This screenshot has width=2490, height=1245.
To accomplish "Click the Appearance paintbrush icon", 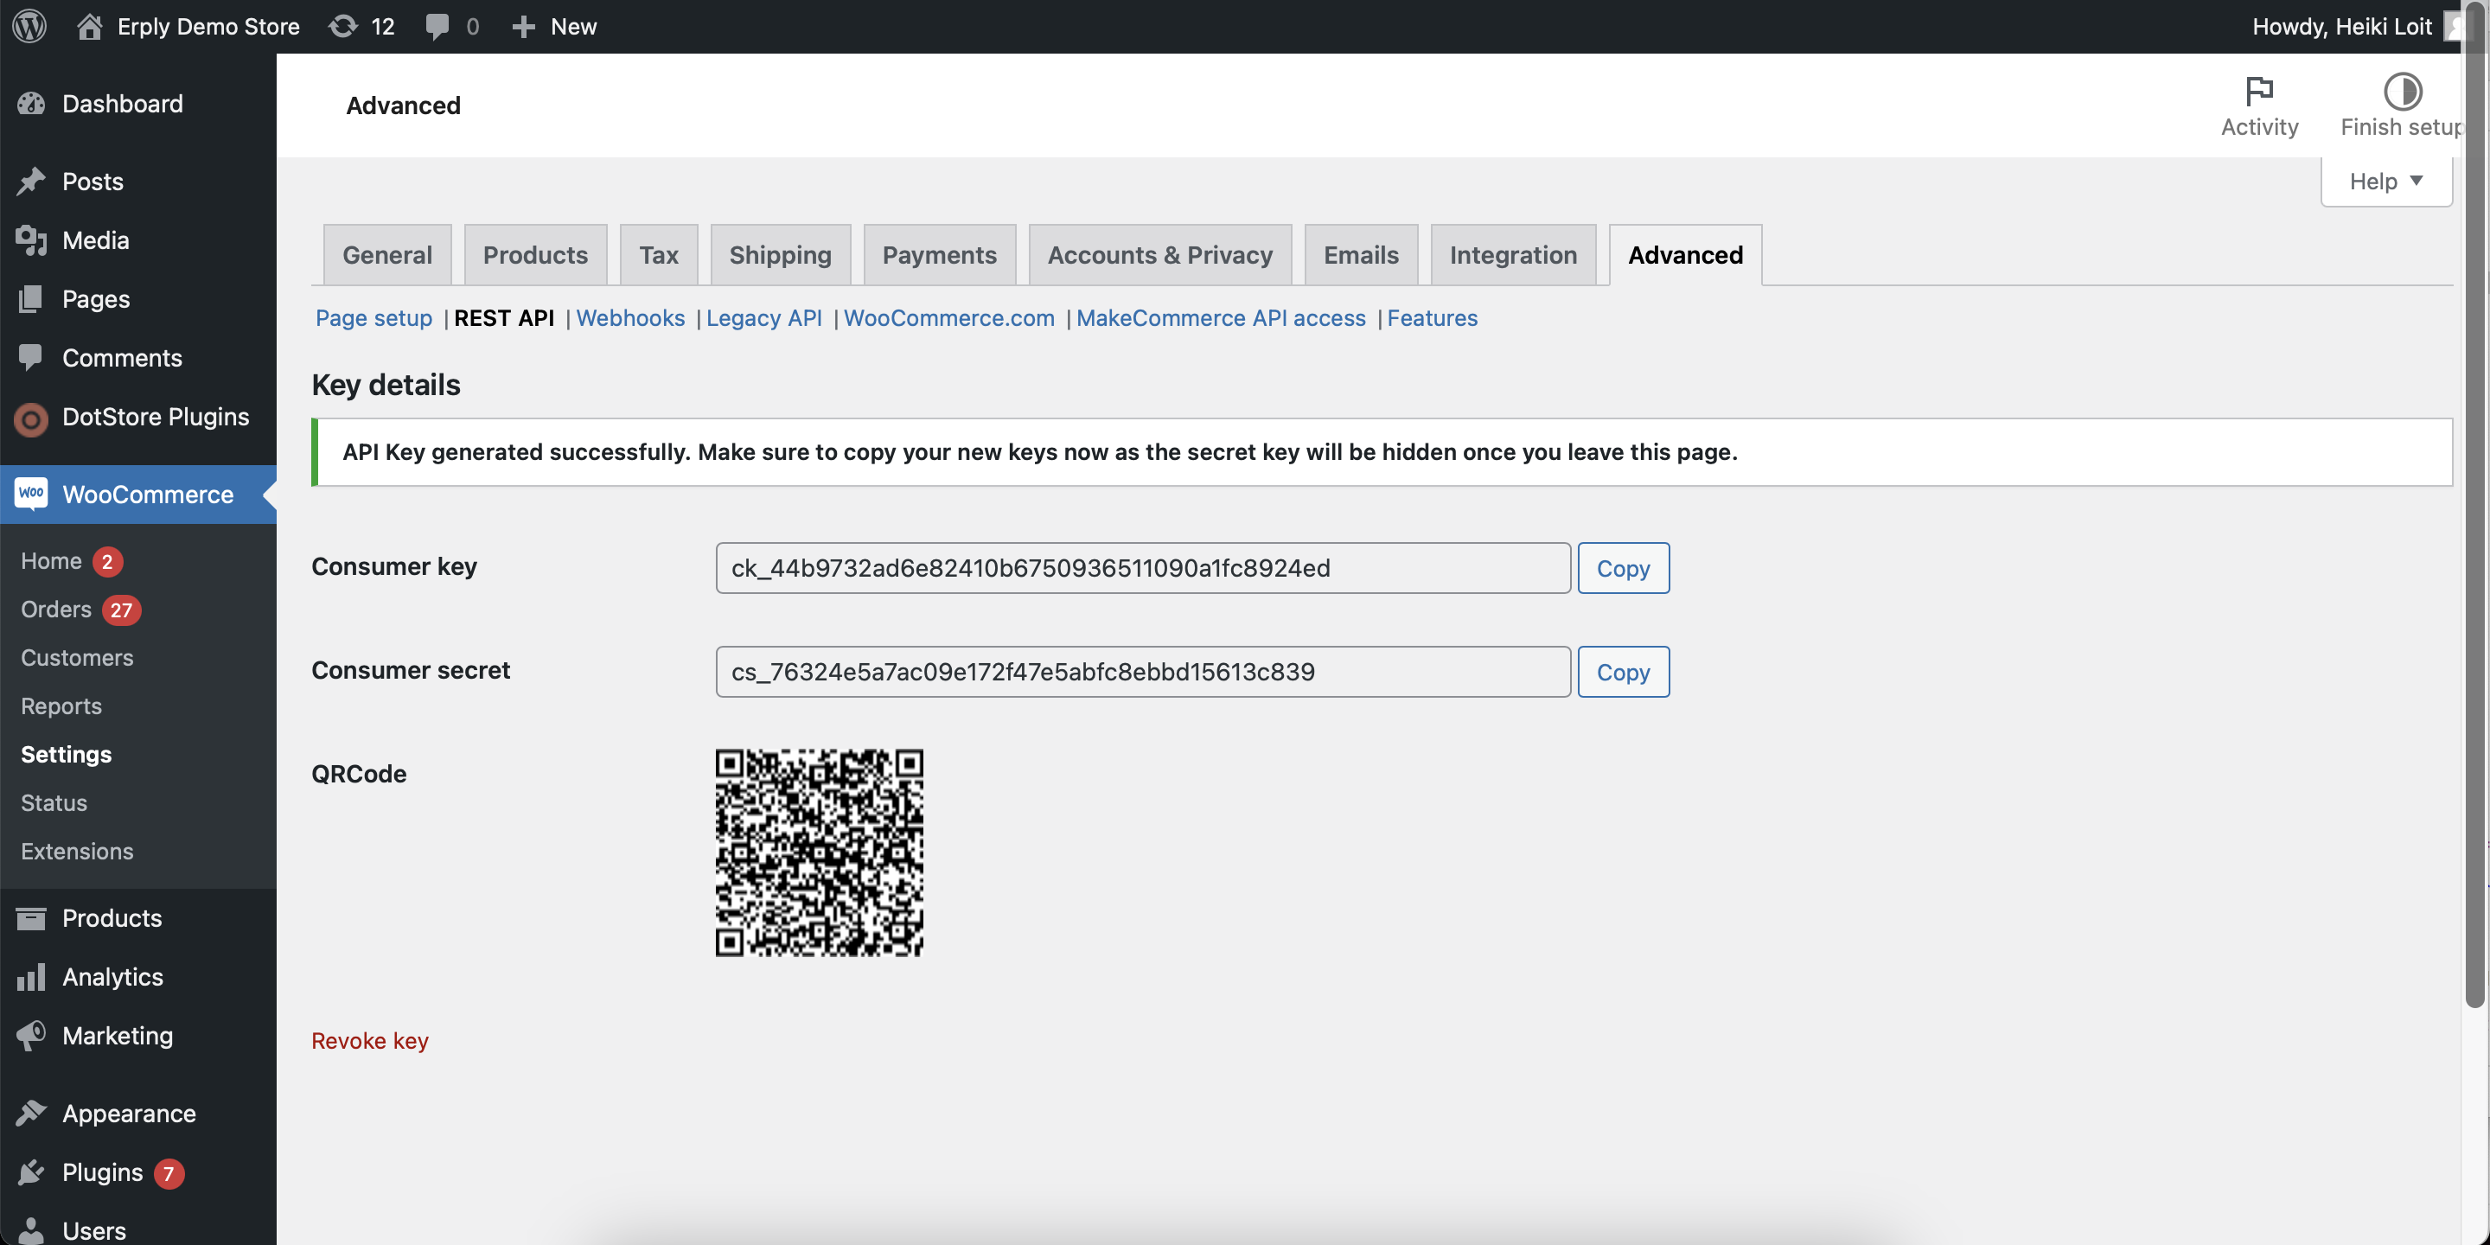I will pos(31,1114).
